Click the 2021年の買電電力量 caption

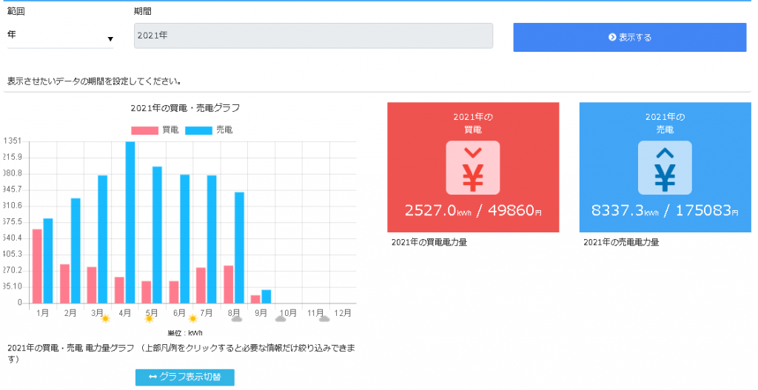tap(429, 243)
